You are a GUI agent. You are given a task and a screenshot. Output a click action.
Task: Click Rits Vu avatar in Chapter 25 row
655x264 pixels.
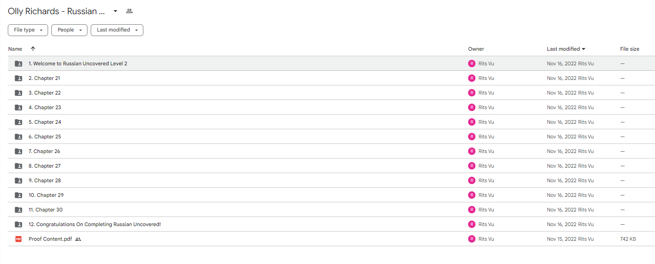472,137
